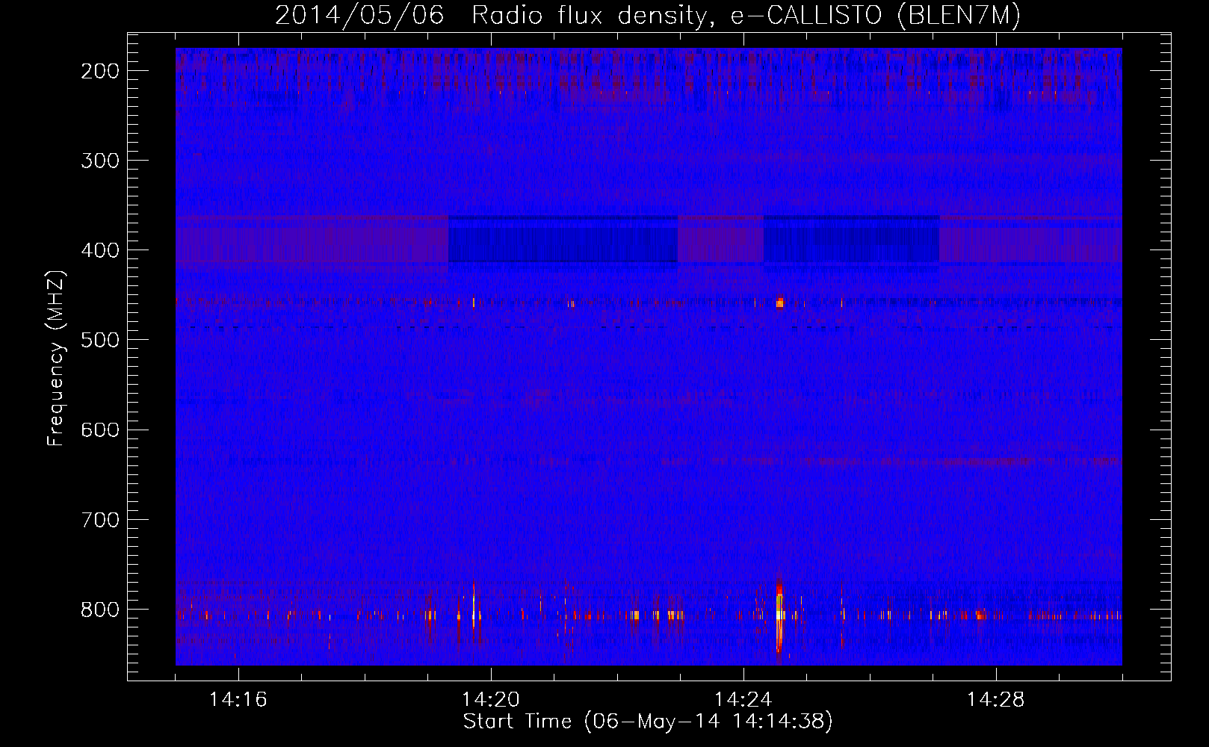This screenshot has height=747, width=1209.
Task: Click the 800 frequency tick label
Action: point(100,610)
